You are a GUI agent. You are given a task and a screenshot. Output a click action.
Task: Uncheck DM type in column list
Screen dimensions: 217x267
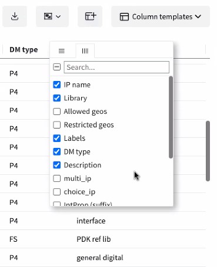57,151
